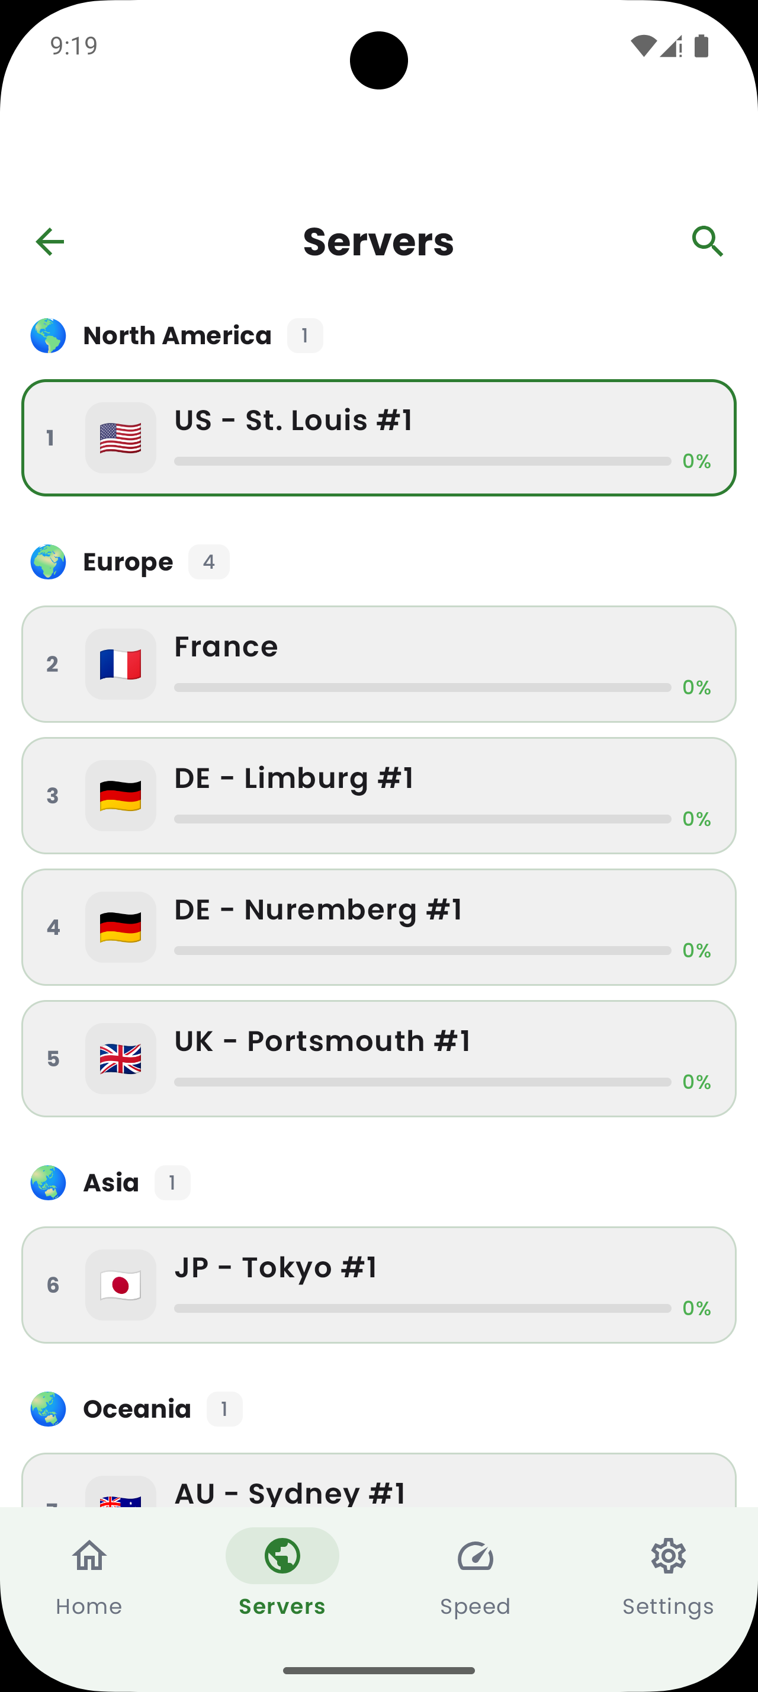Tap the DE - Nuremberg flag icon

121,927
